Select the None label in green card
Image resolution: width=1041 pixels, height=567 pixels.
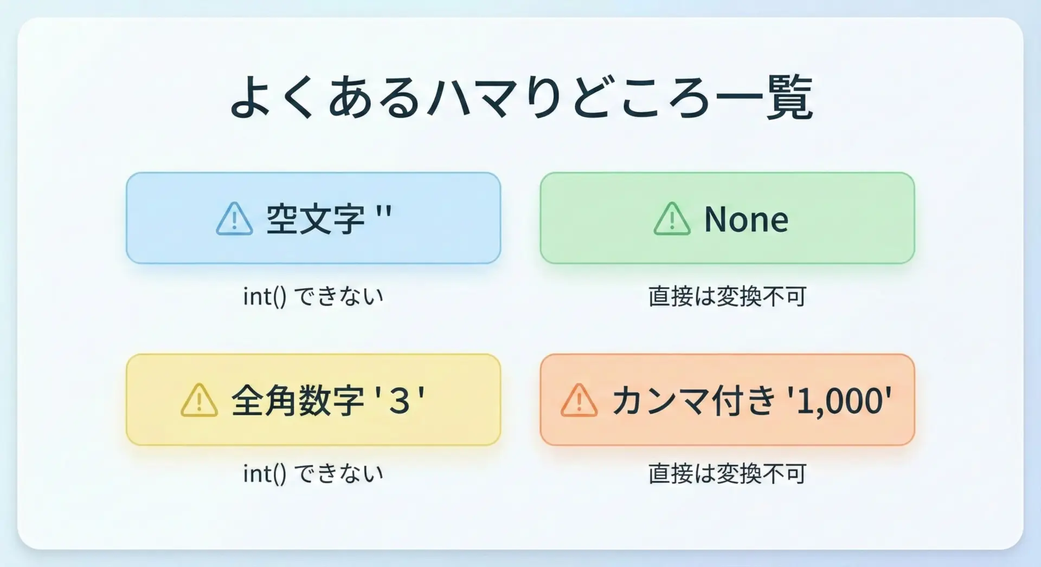coord(746,219)
